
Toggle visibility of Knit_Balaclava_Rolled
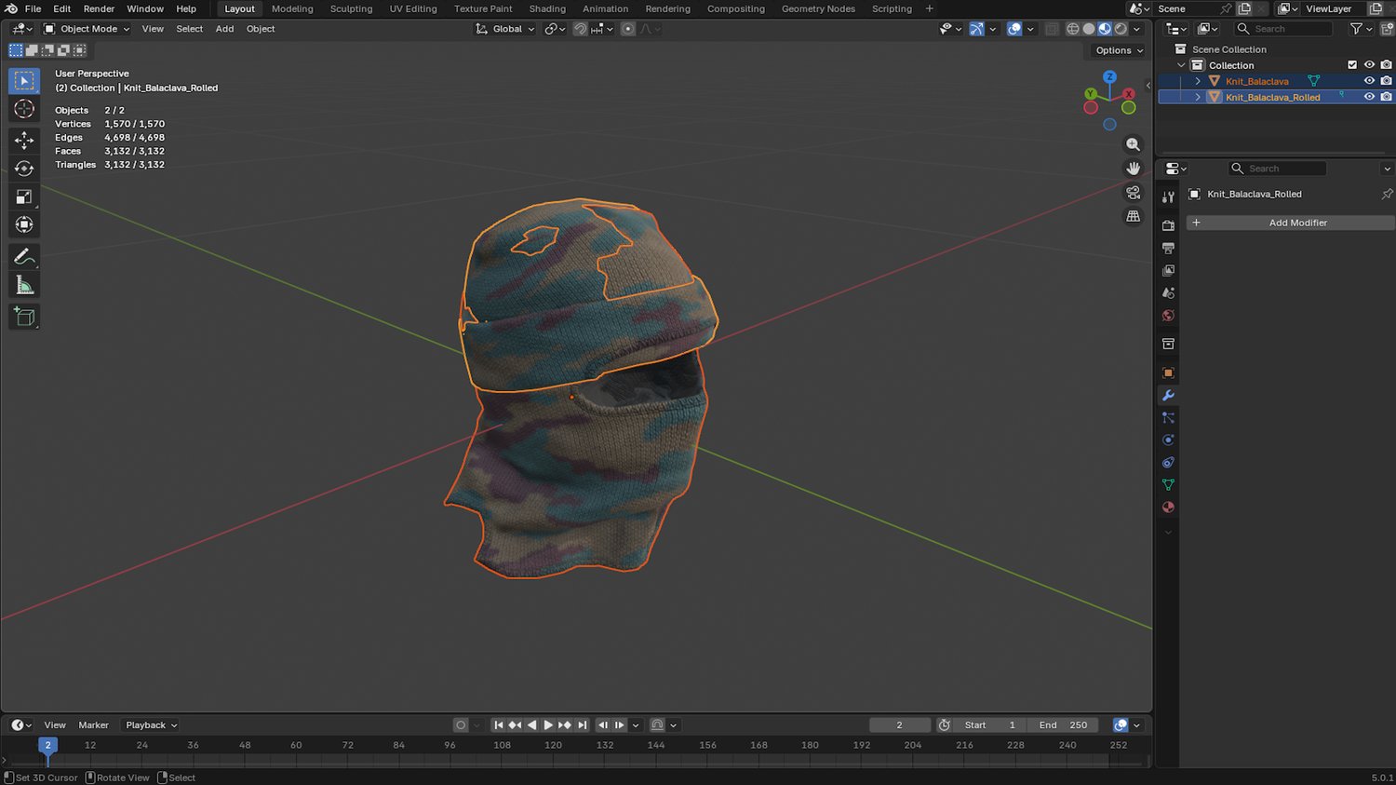tap(1369, 97)
